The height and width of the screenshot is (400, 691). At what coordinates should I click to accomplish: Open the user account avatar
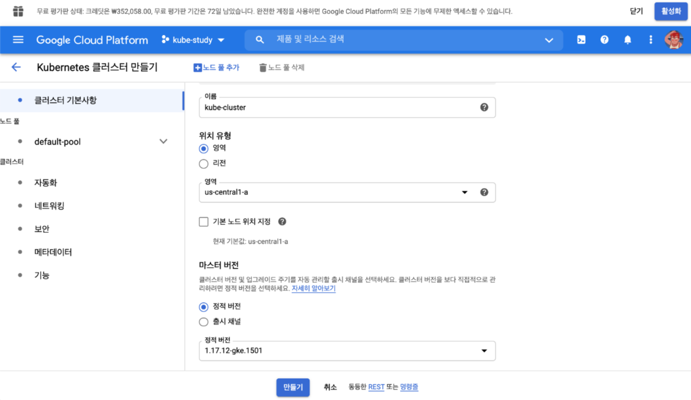point(674,40)
